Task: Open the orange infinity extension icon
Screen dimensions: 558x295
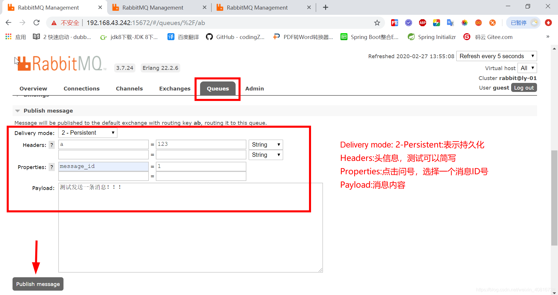Action: point(478,23)
